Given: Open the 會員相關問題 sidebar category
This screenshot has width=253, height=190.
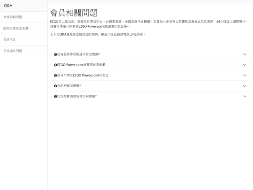Looking at the screenshot, I should pyautogui.click(x=24, y=17).
